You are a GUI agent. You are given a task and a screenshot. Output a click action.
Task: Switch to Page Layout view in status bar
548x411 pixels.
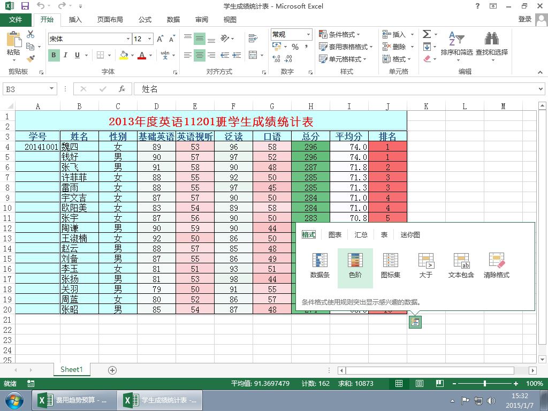(420, 383)
